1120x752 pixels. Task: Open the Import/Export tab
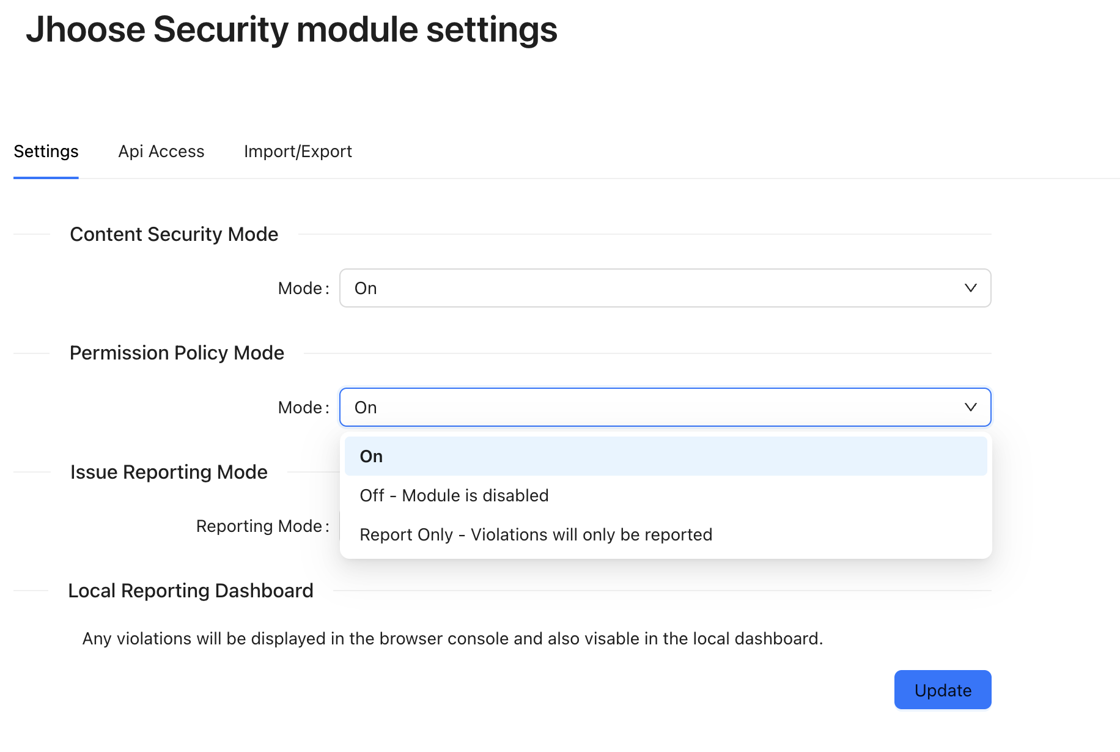pos(298,151)
